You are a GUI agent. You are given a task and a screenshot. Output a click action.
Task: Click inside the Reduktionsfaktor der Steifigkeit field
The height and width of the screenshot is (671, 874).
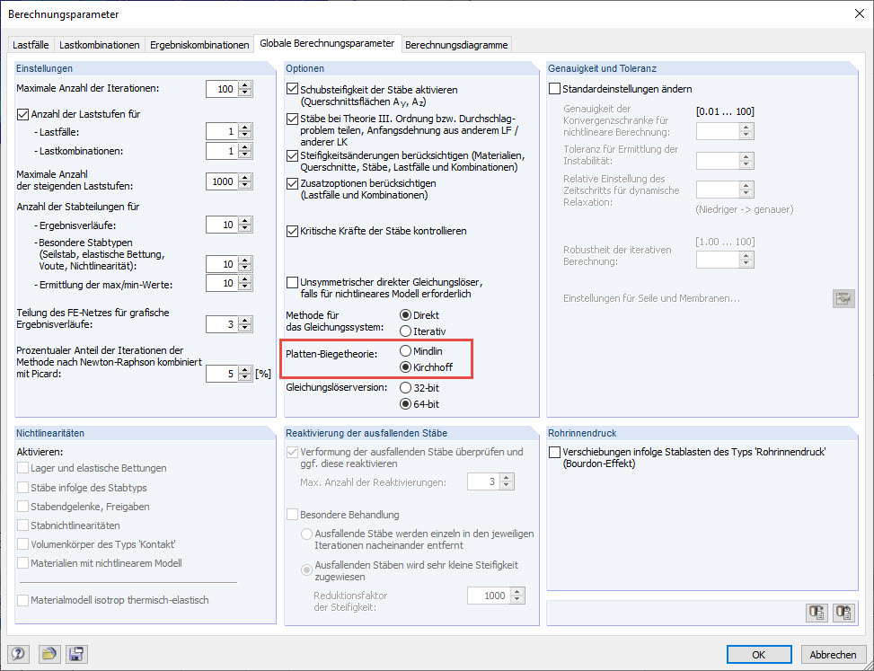[490, 595]
